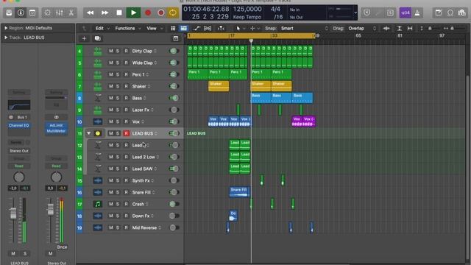Viewport: 471px width, 265px height.
Task: Select the Snare Fill audio region
Action: tap(239, 192)
